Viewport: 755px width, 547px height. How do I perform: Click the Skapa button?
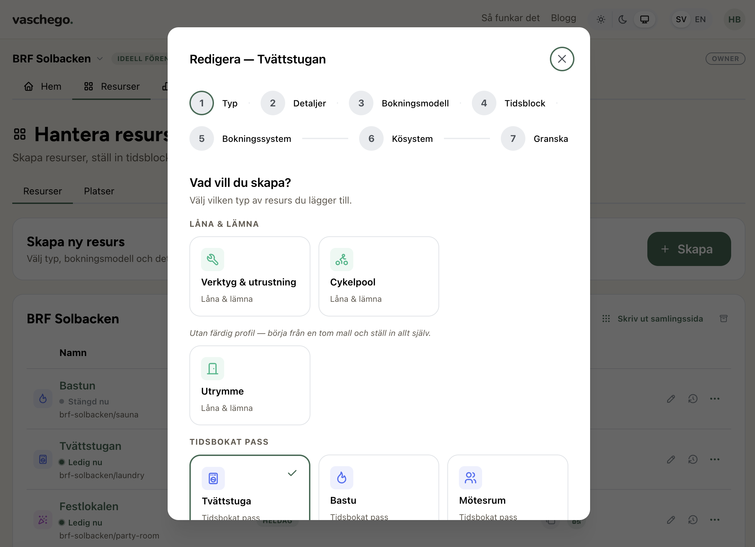(689, 249)
